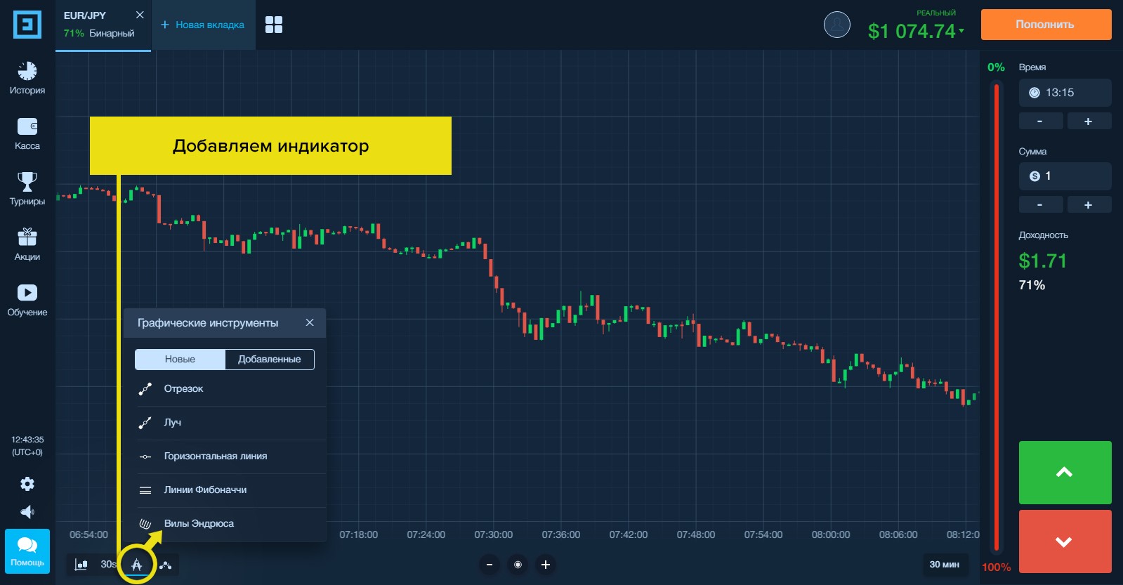
Task: Click the indicators icon in bottom toolbar
Action: 166,565
